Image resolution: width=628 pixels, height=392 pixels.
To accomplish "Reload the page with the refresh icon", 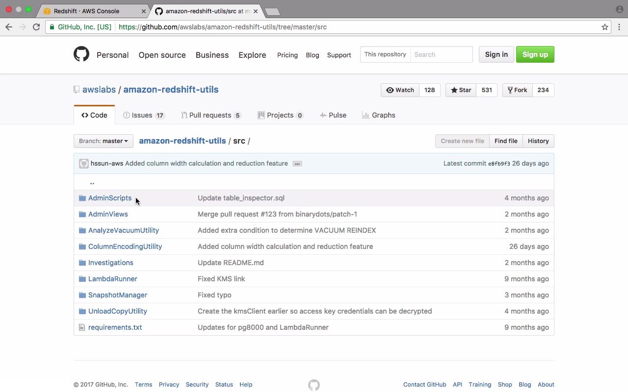I will coord(36,27).
